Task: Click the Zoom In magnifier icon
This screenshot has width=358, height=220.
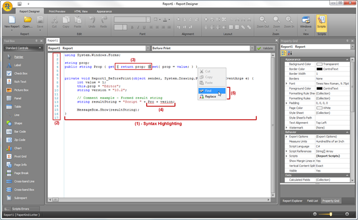Action: click(x=289, y=20)
